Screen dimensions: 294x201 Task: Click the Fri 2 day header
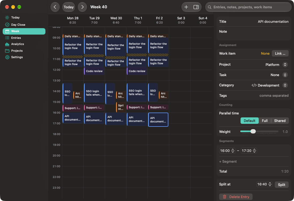(159, 20)
